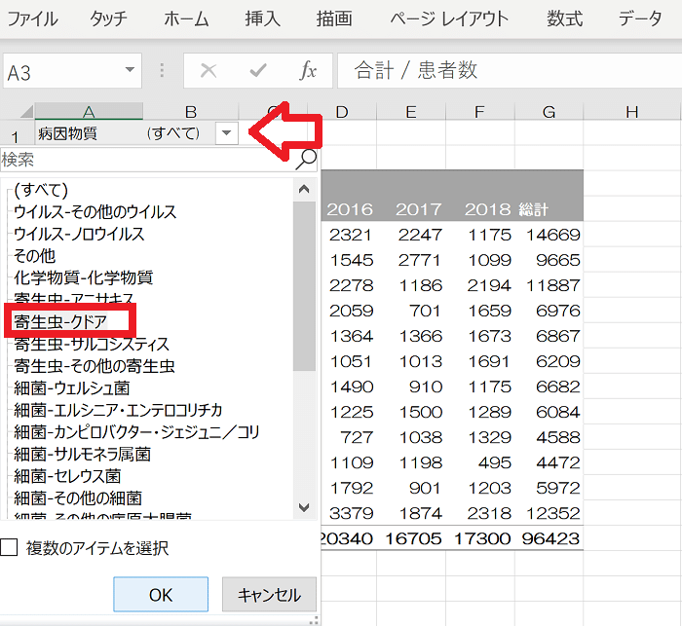
Task: Click the formula bar cancel X icon
Action: (x=208, y=70)
